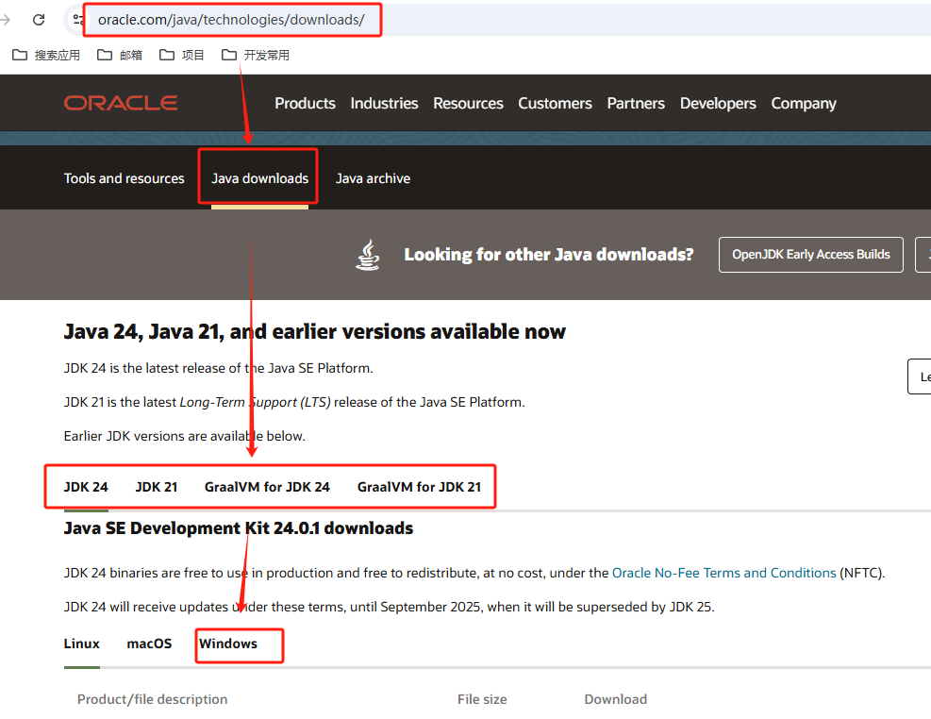The image size is (931, 719).
Task: Open the 搜索应用 bookmark folder
Action: 46,56
